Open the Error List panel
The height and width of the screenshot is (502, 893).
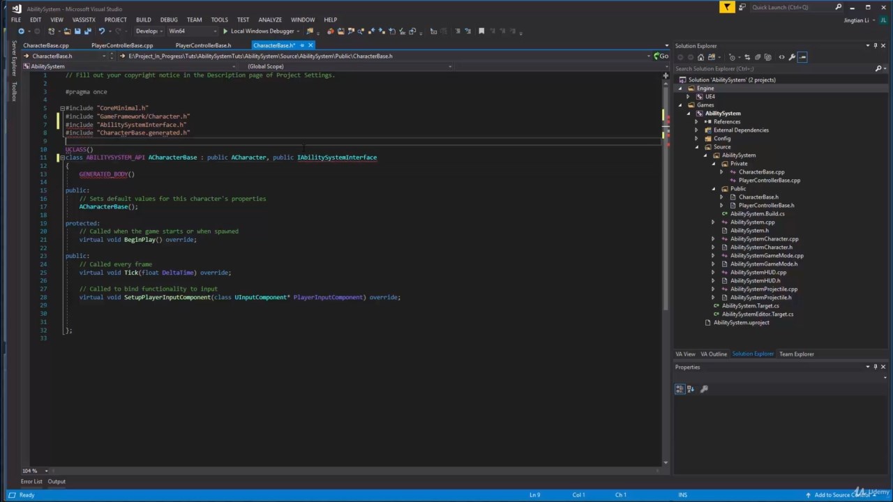coord(31,481)
